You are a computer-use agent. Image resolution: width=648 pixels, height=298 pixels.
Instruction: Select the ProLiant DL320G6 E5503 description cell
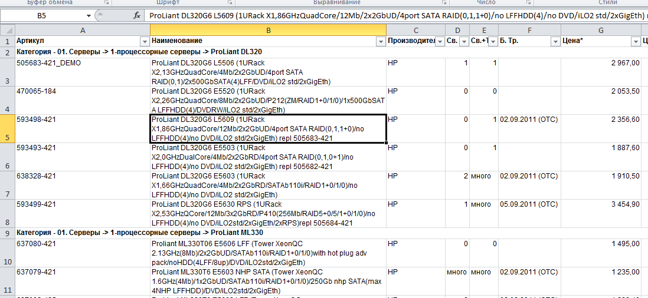268,157
